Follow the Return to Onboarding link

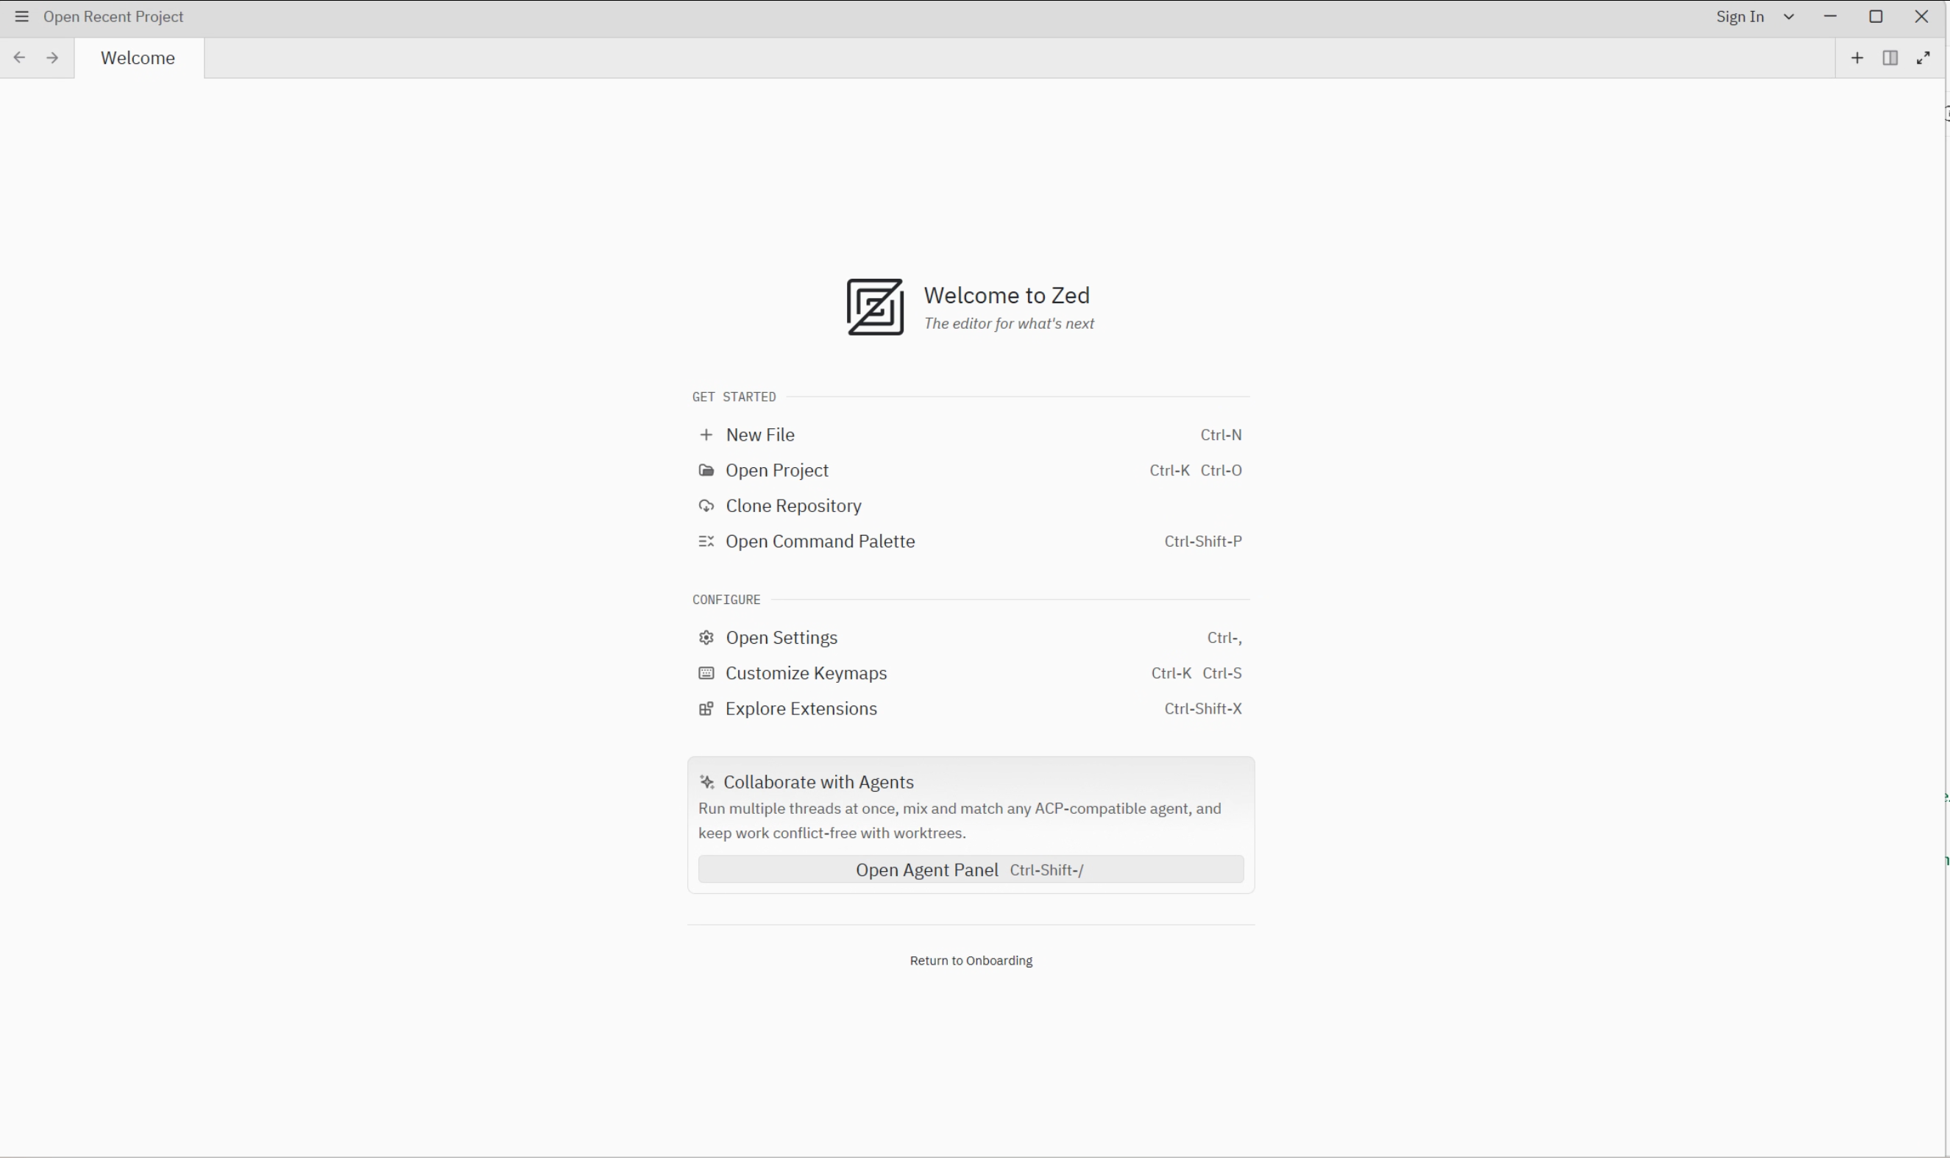[x=971, y=961]
